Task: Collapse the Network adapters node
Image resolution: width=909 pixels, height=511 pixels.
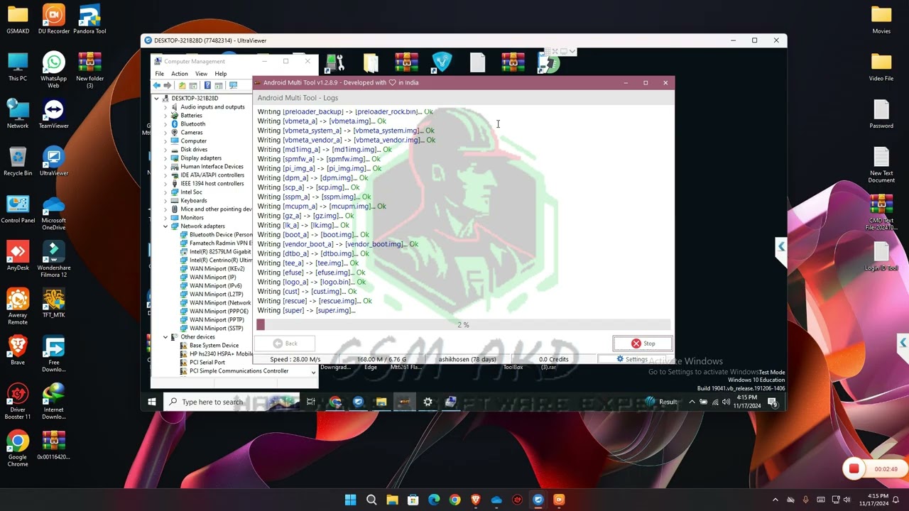Action: tap(165, 226)
